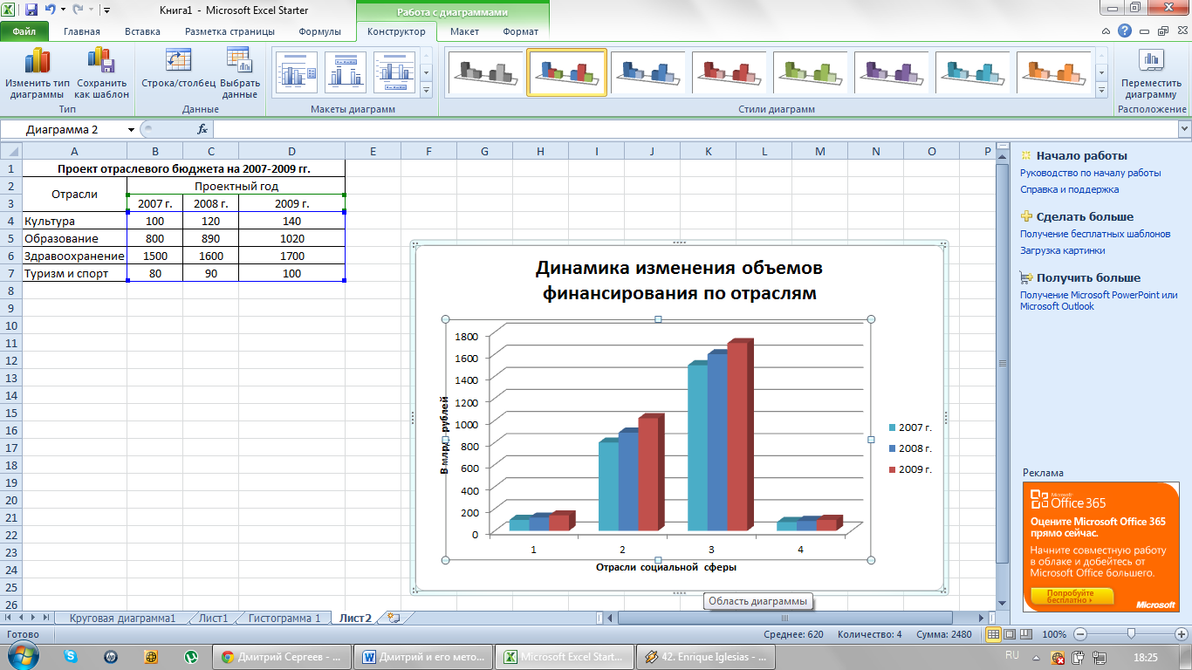This screenshot has height=670, width=1192.
Task: Open Загрузка картинки link
Action: coord(1062,250)
